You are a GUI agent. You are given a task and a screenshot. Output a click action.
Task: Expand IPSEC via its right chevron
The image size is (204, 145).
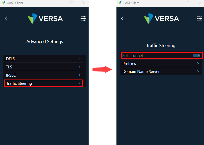point(79,75)
